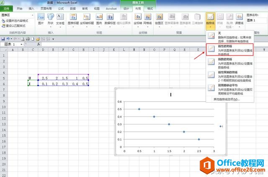Viewport: 268px width, 177px height.
Task: Choose 线性预测趋势线 (Linear Forecast) option
Action: coord(230,76)
